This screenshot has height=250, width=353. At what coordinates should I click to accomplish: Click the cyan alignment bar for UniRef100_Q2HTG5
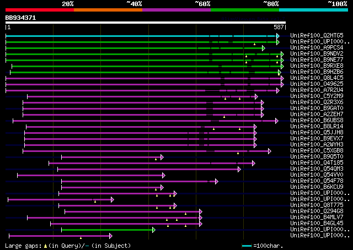[x=141, y=36]
